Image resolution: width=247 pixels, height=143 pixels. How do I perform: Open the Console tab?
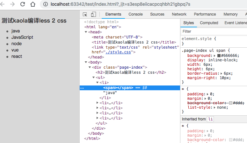tap(136, 14)
